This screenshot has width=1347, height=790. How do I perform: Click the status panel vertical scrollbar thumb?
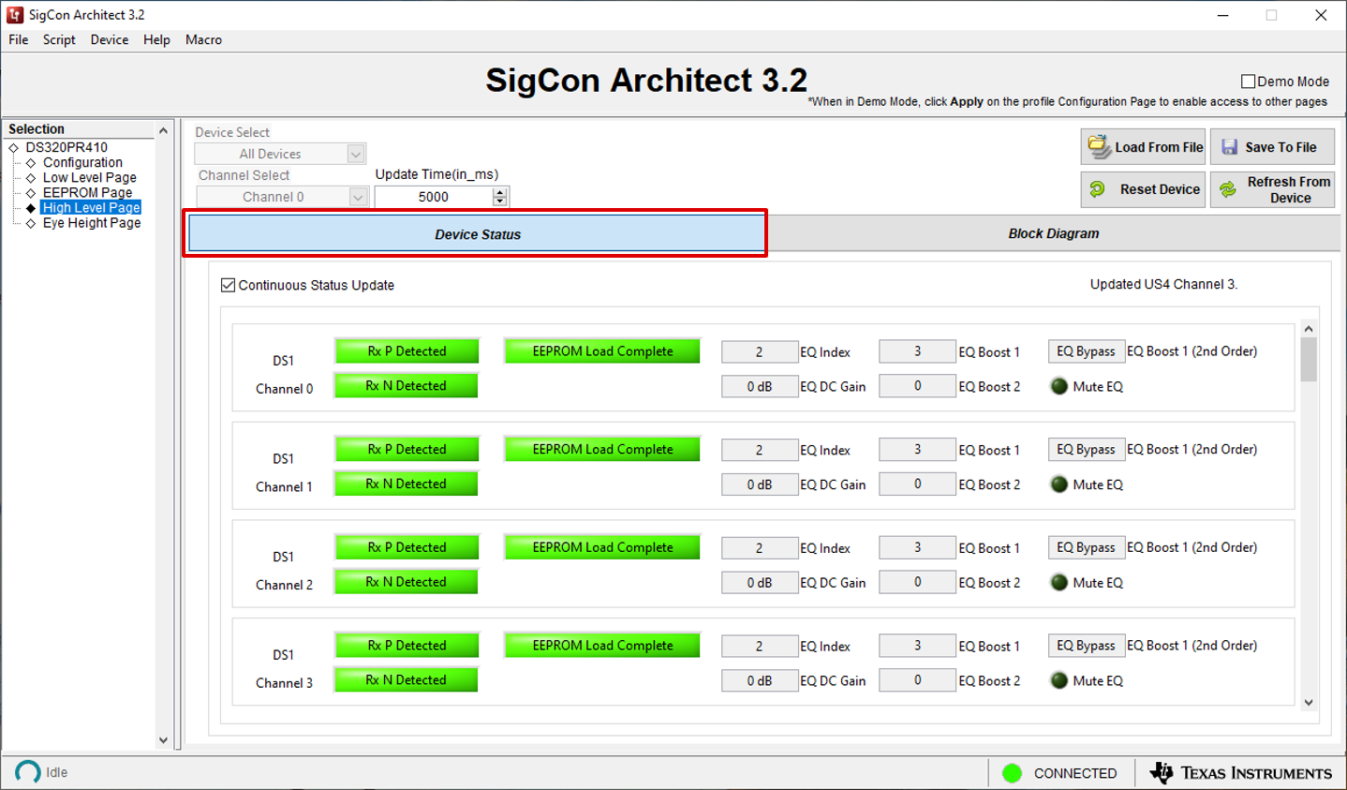1309,360
